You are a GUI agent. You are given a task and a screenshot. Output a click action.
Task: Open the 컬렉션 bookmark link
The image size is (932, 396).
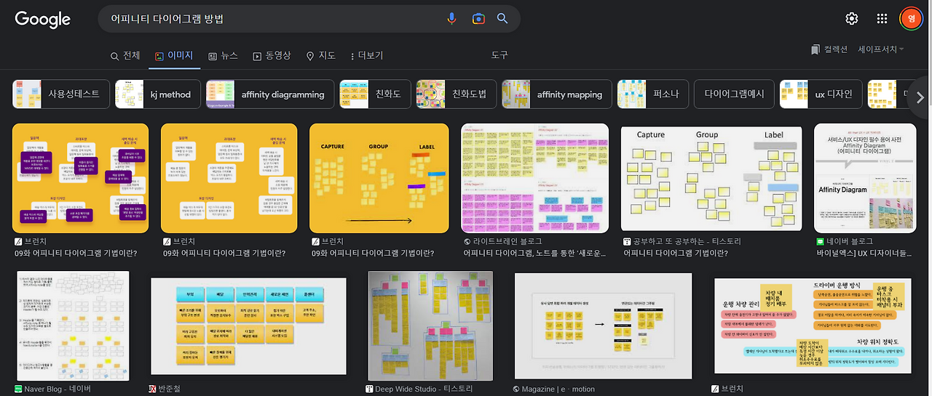(829, 49)
